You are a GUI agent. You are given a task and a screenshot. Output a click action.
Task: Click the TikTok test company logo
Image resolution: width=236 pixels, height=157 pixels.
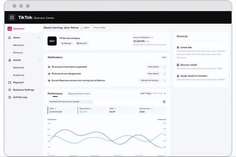pos(52,41)
